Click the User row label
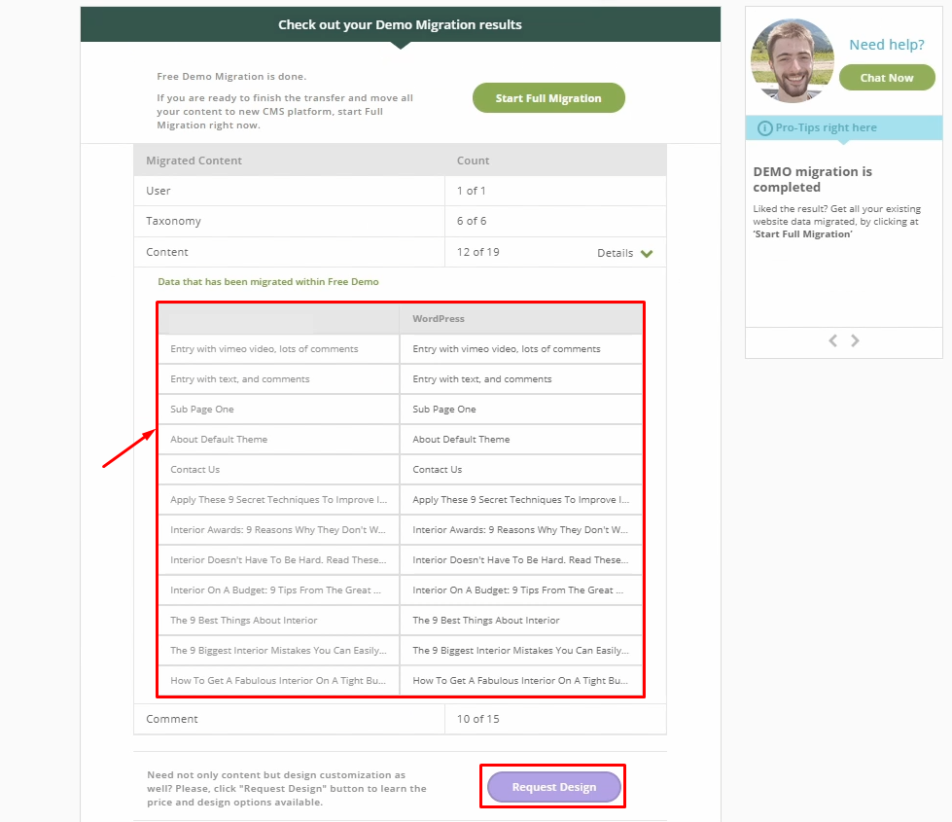 158,191
